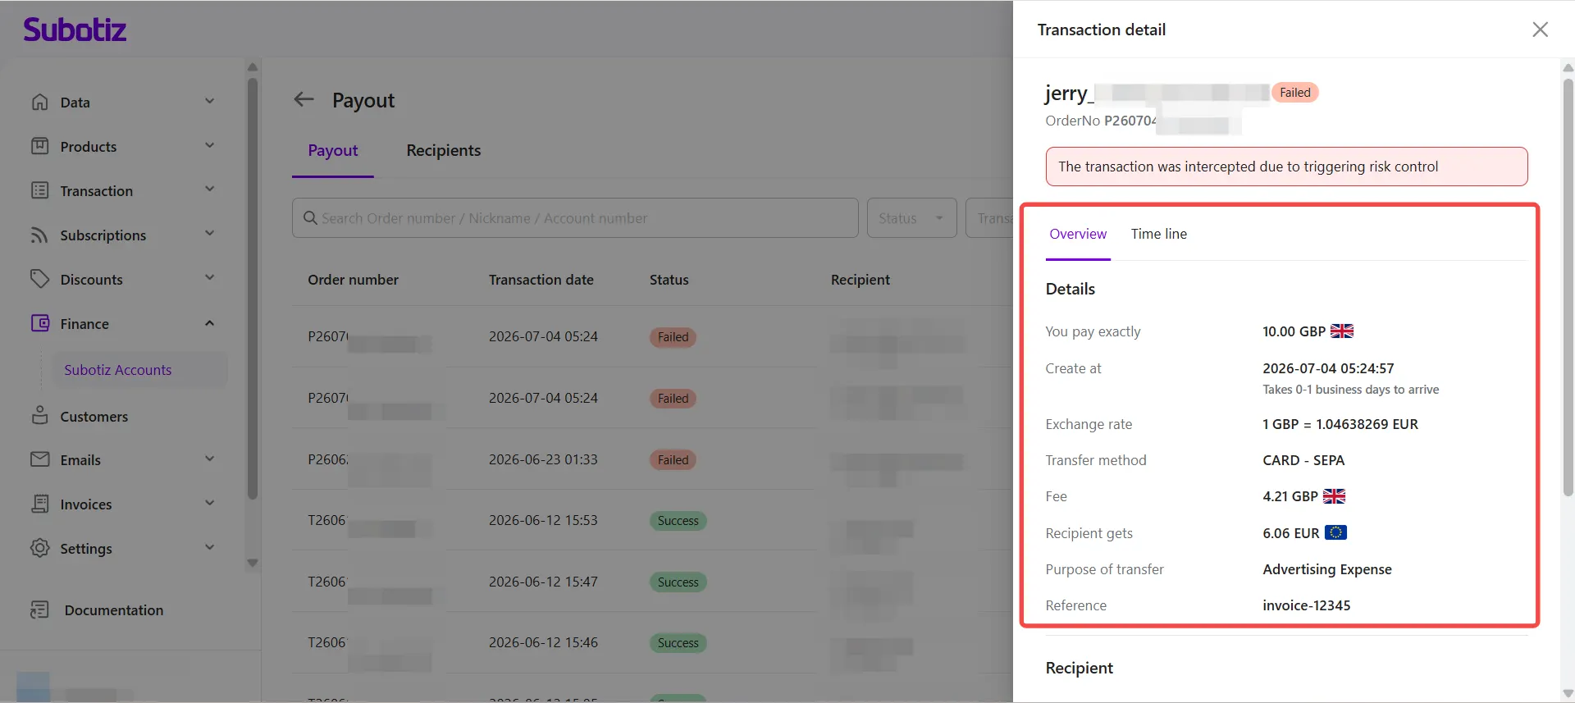Click the UK flag next to 10.00 GBP
Viewport: 1575px width, 703px height.
[1341, 331]
